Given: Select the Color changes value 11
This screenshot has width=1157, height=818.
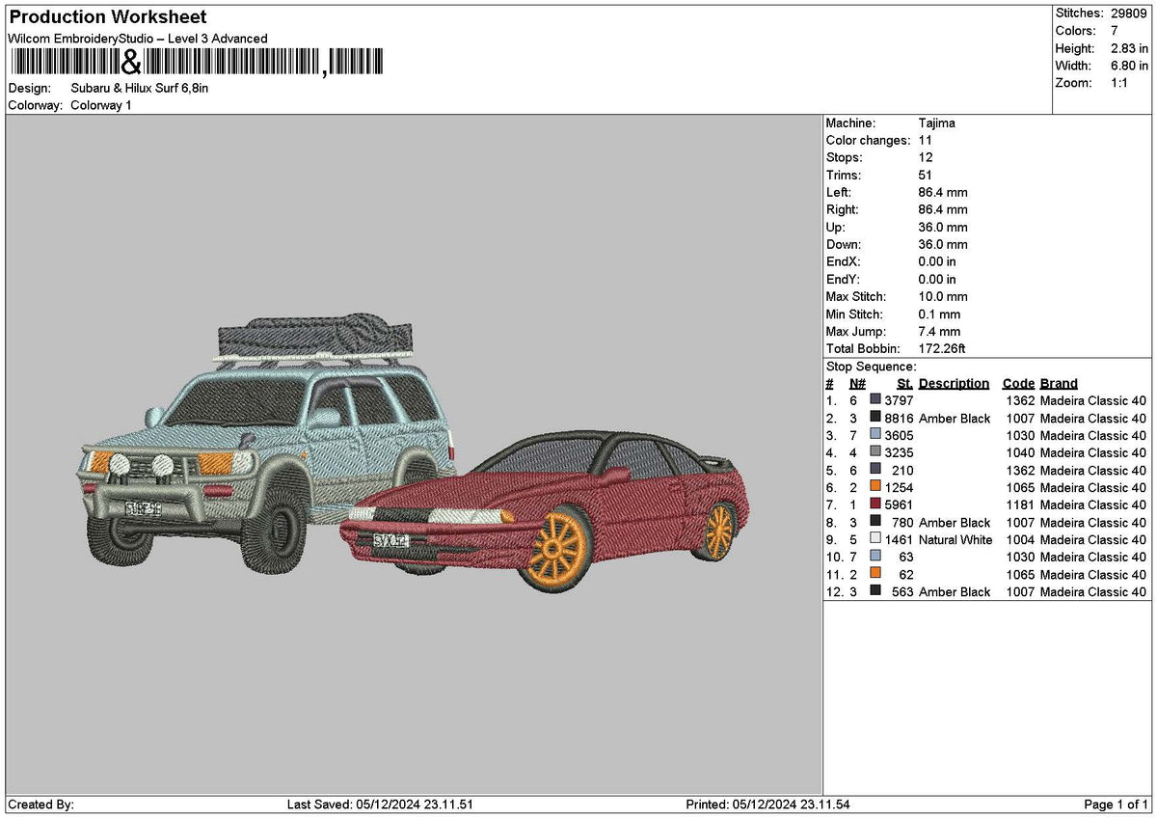Looking at the screenshot, I should (x=925, y=141).
